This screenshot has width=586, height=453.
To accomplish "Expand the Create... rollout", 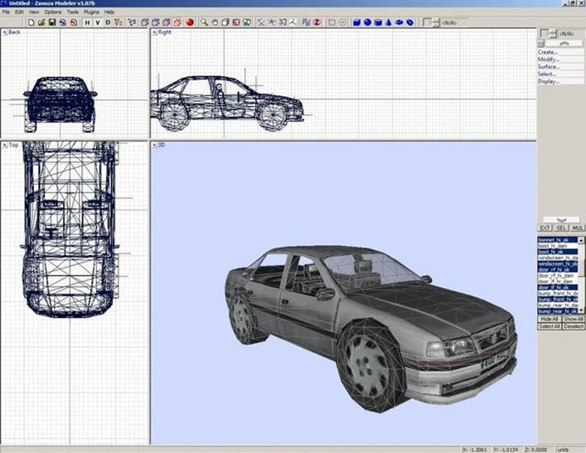I will pos(548,52).
